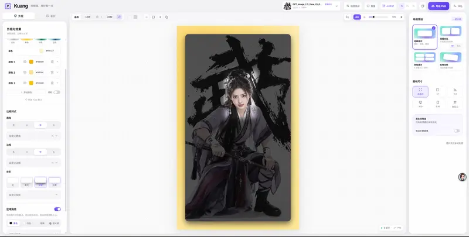Choose the second shadow preset thumbnail
Screen dimensions: 469x237
tap(26, 182)
